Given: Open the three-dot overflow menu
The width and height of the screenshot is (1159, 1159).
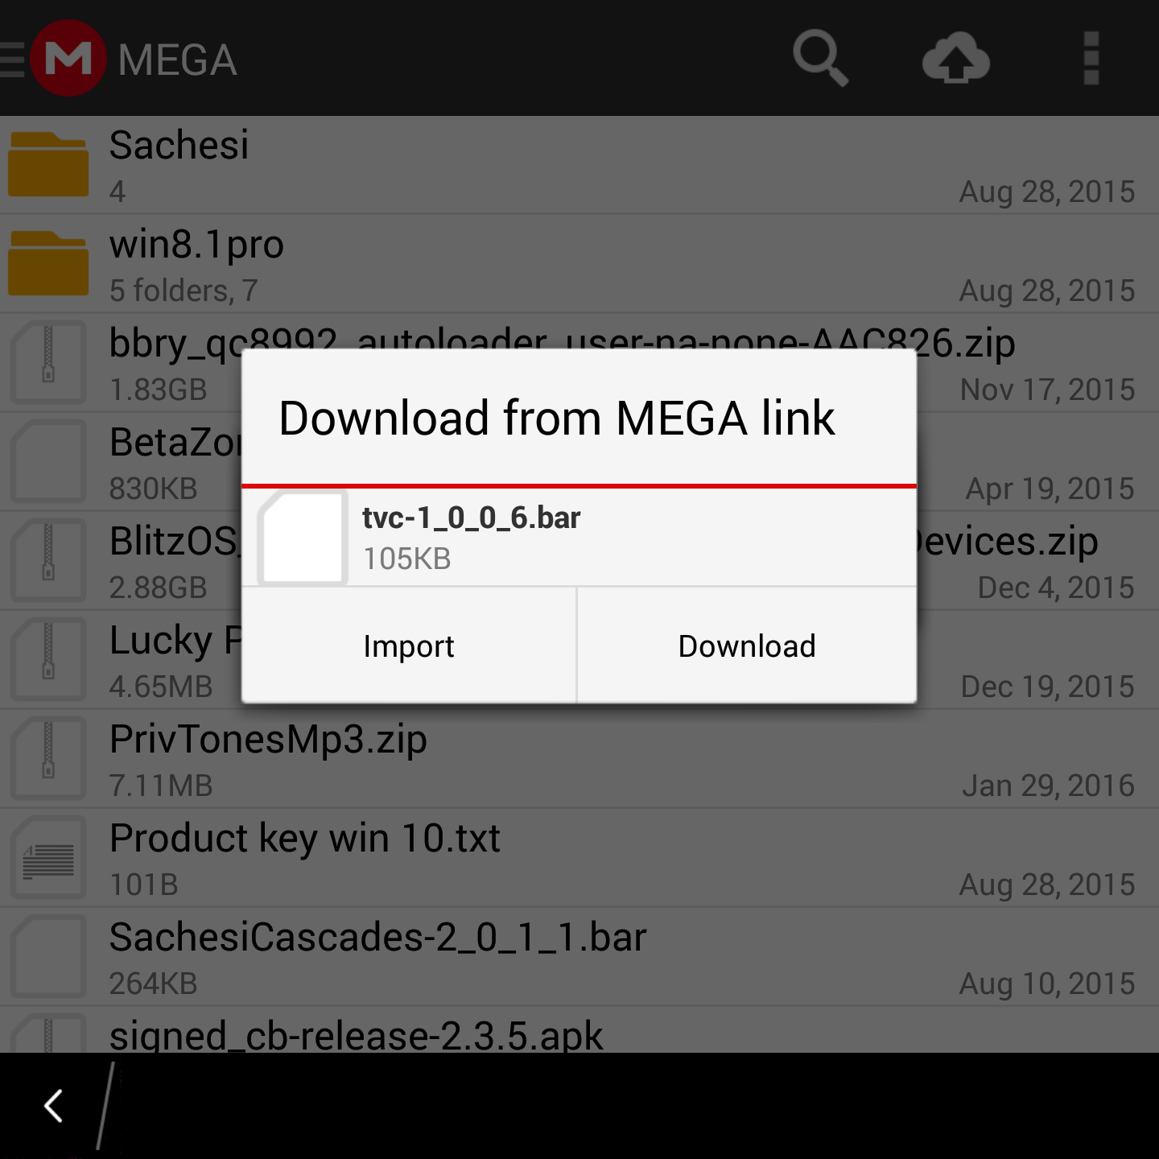Looking at the screenshot, I should click(1091, 58).
